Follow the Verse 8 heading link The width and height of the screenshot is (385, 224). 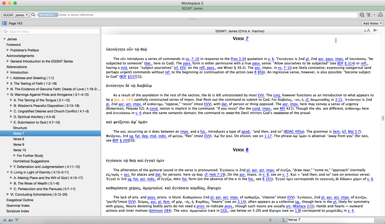point(247,150)
